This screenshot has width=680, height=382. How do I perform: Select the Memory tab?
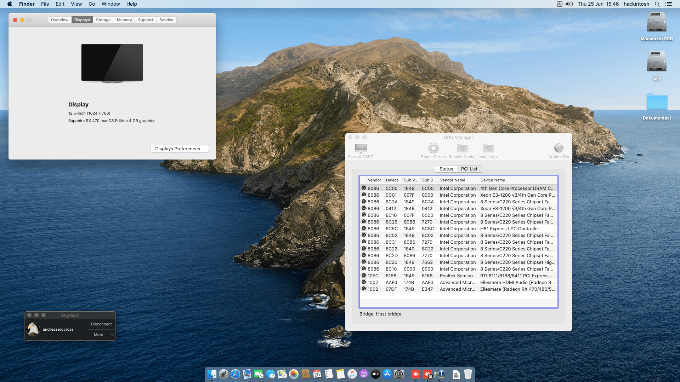(x=124, y=20)
